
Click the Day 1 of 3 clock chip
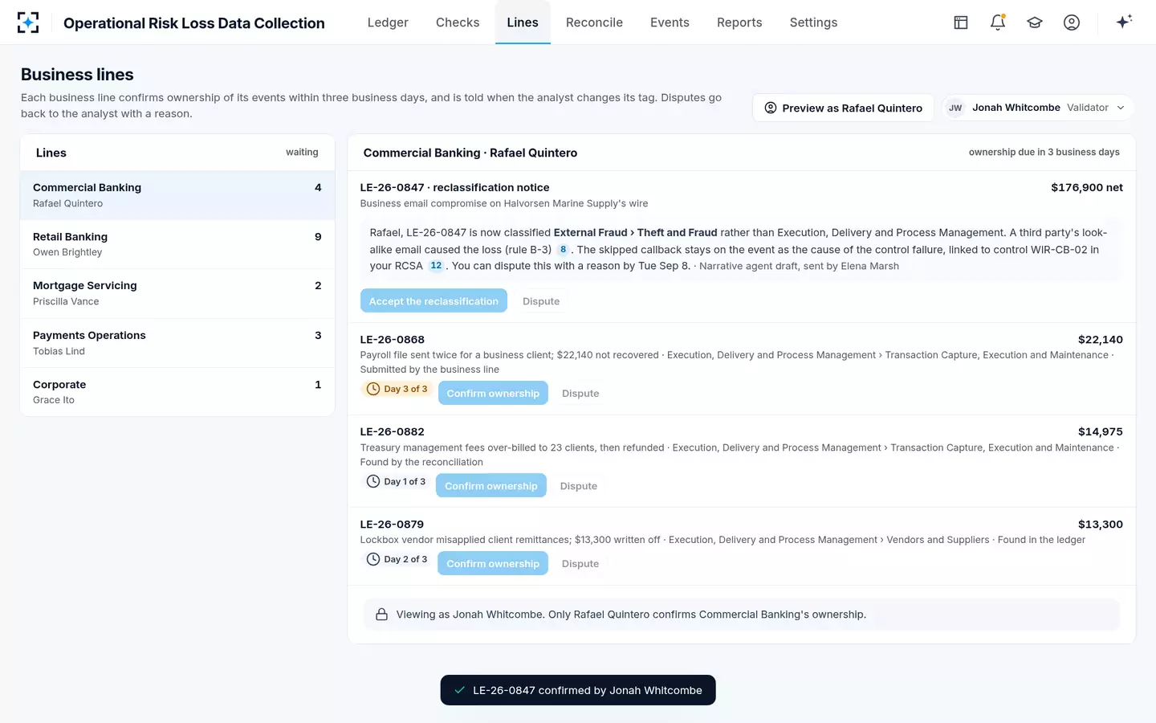(x=397, y=482)
